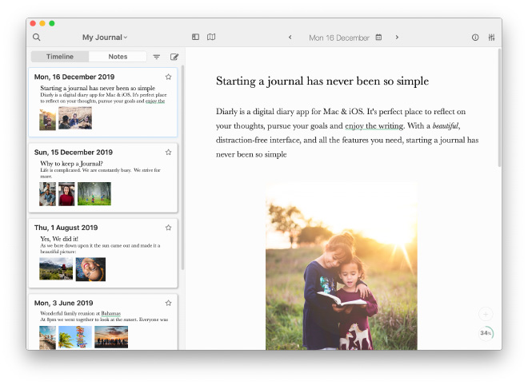
Task: Star the Thu, 1 August 2019 entry
Action: 168,228
